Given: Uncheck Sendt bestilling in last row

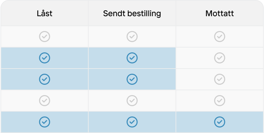Looking at the screenshot, I should 132,122.
